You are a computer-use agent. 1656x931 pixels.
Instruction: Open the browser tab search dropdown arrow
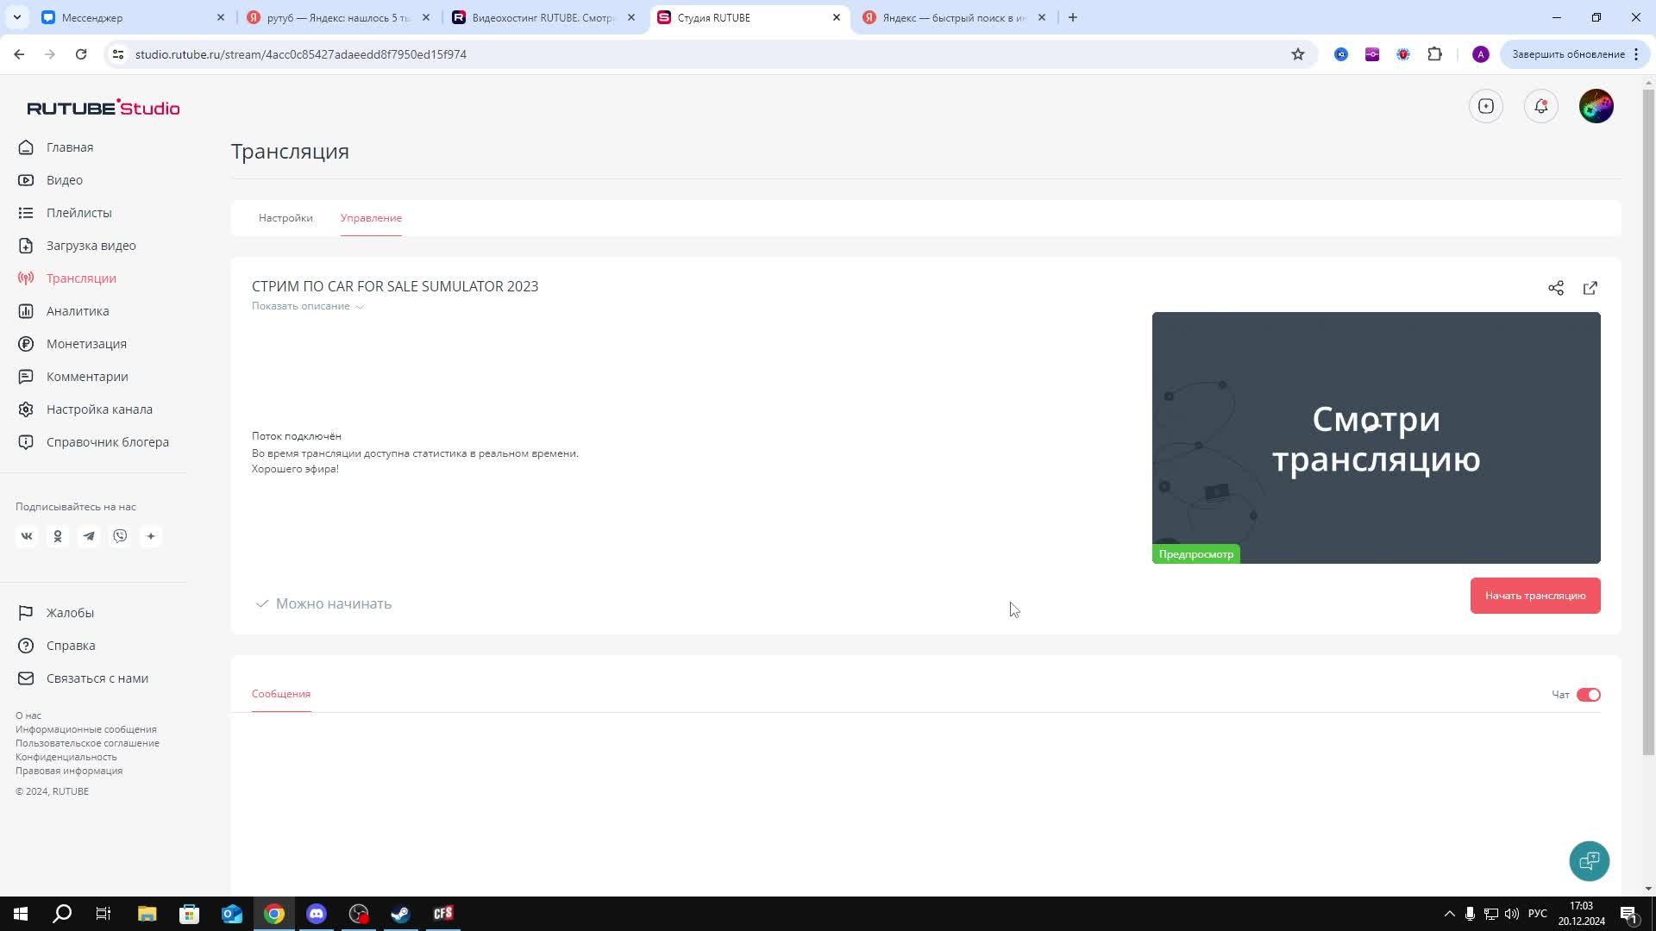click(x=17, y=17)
